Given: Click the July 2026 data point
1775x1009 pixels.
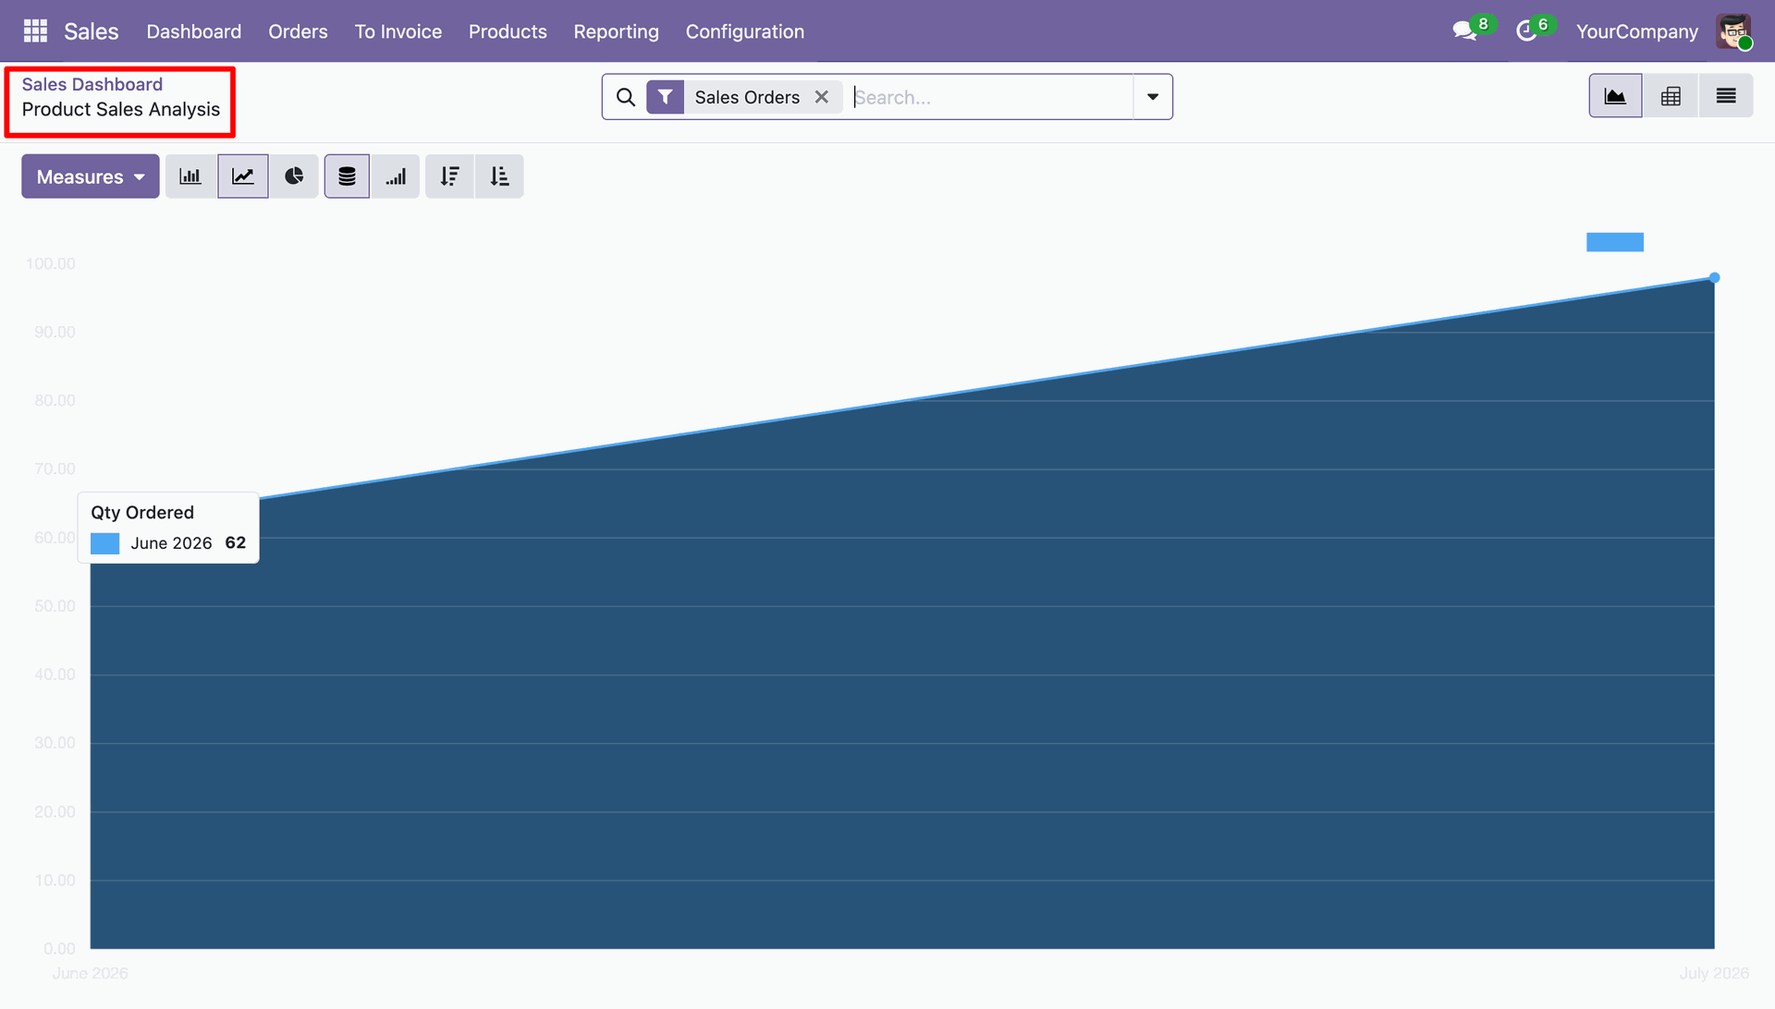Looking at the screenshot, I should pos(1714,277).
